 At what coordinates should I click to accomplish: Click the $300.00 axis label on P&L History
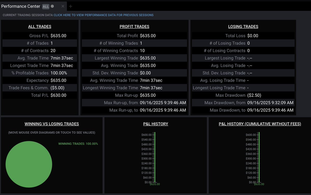(x=146, y=158)
